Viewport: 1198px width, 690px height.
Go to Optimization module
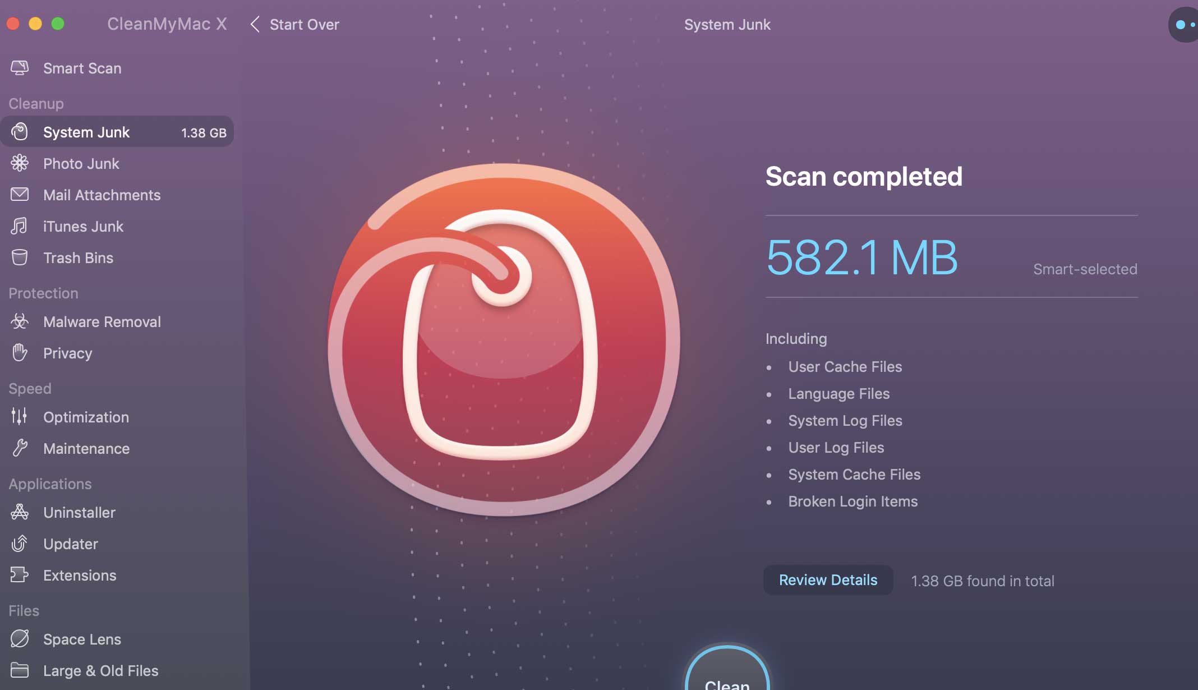coord(86,417)
